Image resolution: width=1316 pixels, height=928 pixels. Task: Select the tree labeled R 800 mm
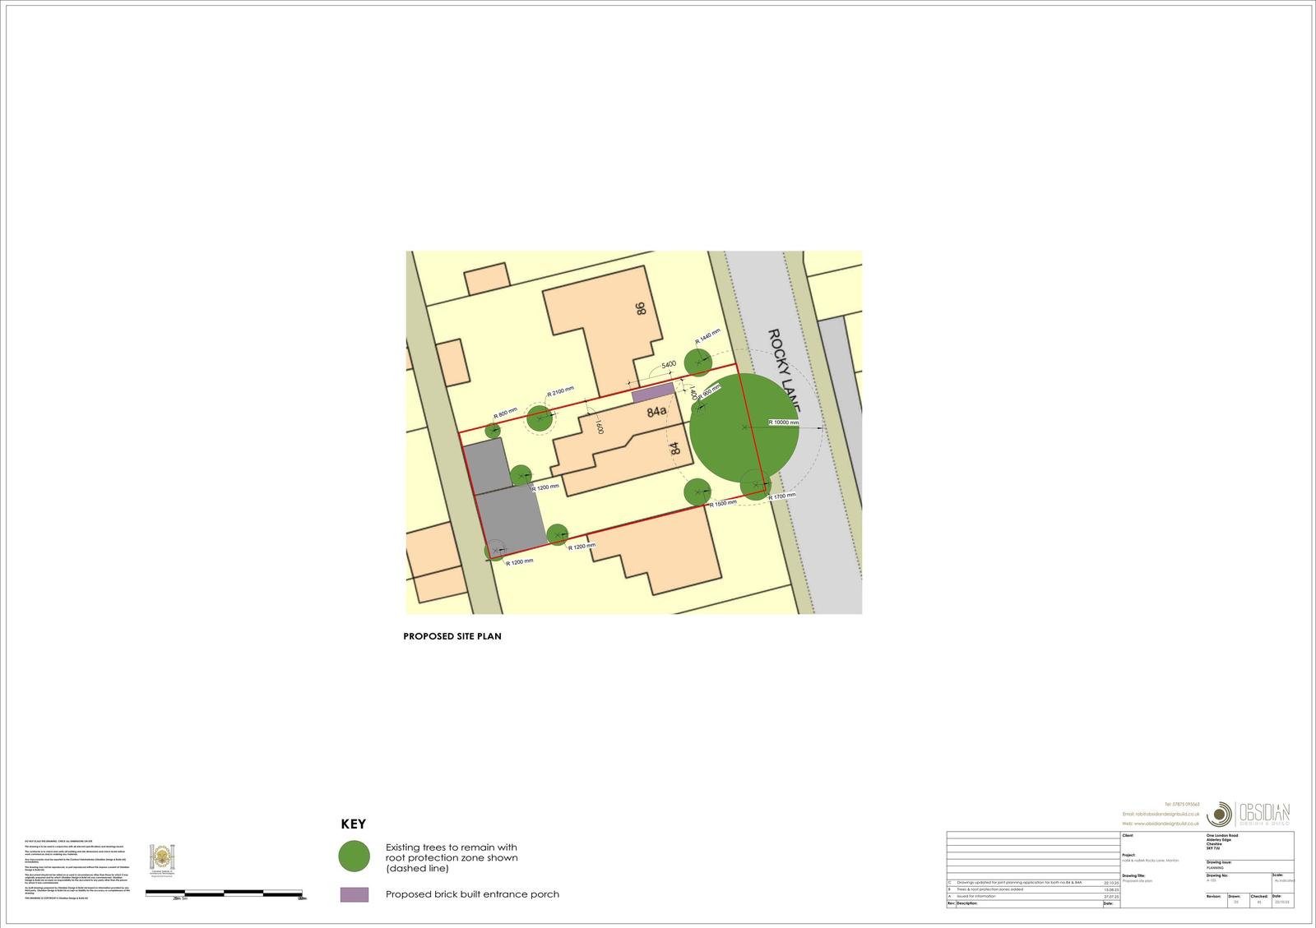pyautogui.click(x=493, y=430)
